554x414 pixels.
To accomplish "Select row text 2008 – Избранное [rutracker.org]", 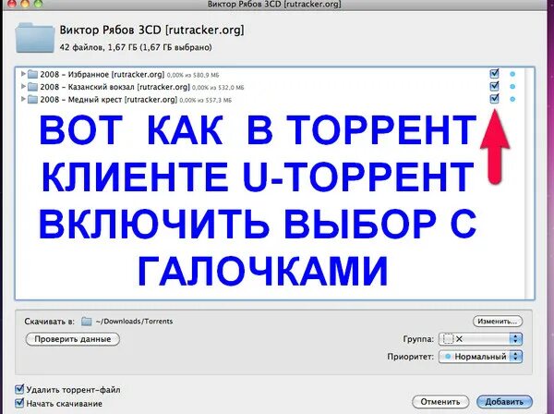I will 102,75.
